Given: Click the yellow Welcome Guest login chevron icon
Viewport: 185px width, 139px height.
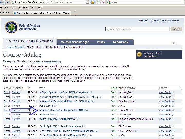Looking at the screenshot, I should pyautogui.click(x=139, y=54).
